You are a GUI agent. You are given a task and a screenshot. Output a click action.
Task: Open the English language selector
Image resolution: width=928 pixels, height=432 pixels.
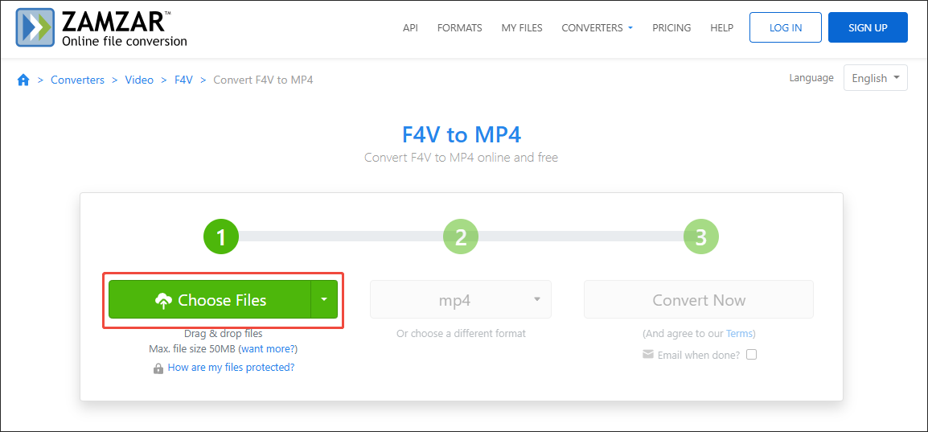[x=875, y=78]
